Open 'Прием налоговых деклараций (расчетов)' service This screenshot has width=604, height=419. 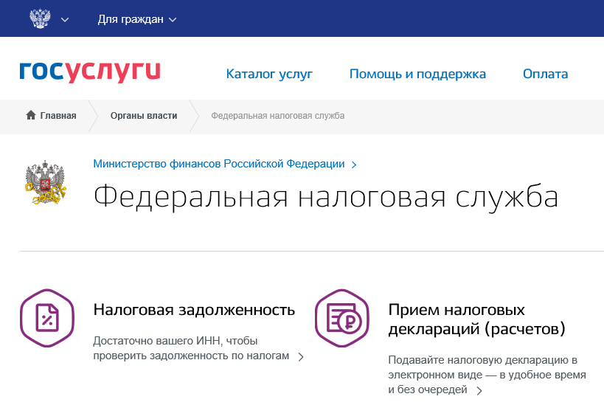click(477, 319)
